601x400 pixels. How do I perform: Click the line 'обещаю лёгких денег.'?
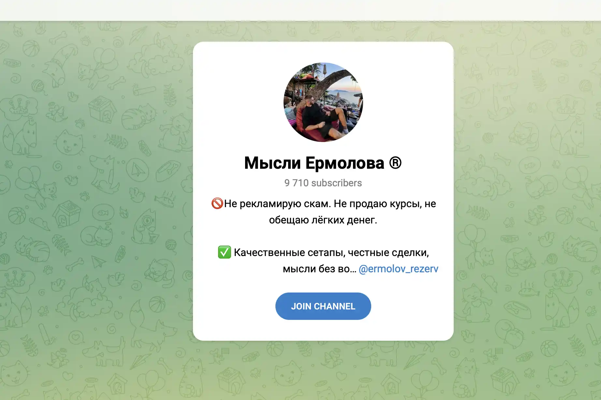[323, 220]
